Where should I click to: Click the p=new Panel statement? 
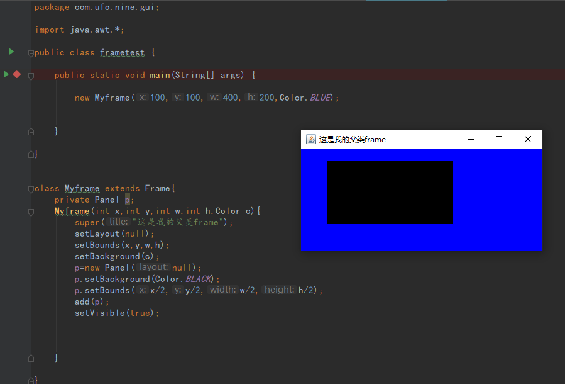[x=138, y=268]
